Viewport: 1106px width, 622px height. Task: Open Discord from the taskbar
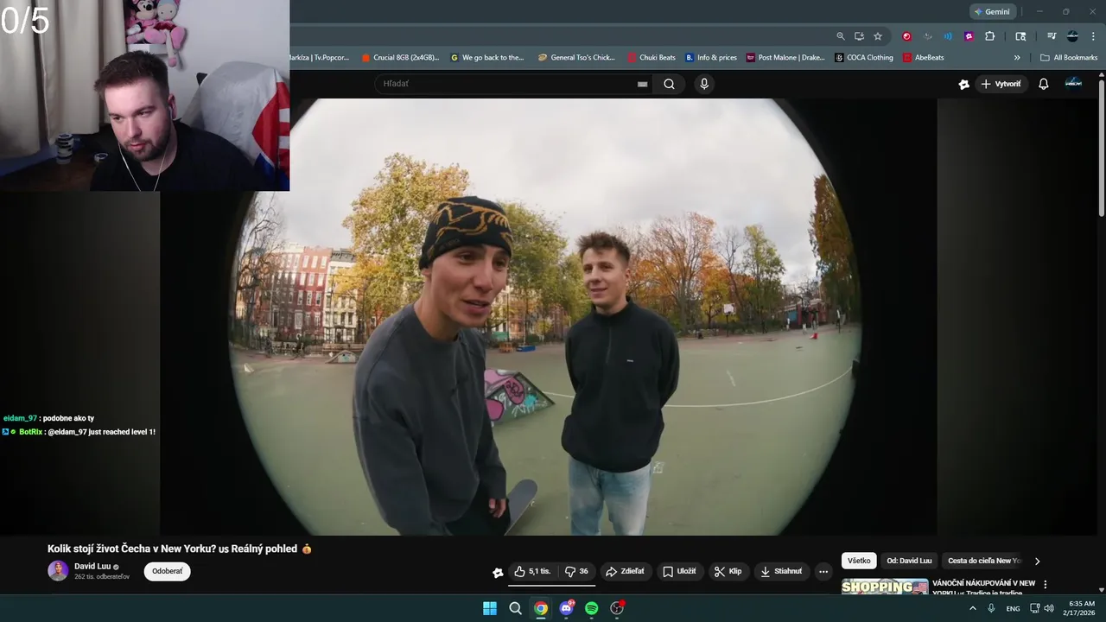(566, 608)
